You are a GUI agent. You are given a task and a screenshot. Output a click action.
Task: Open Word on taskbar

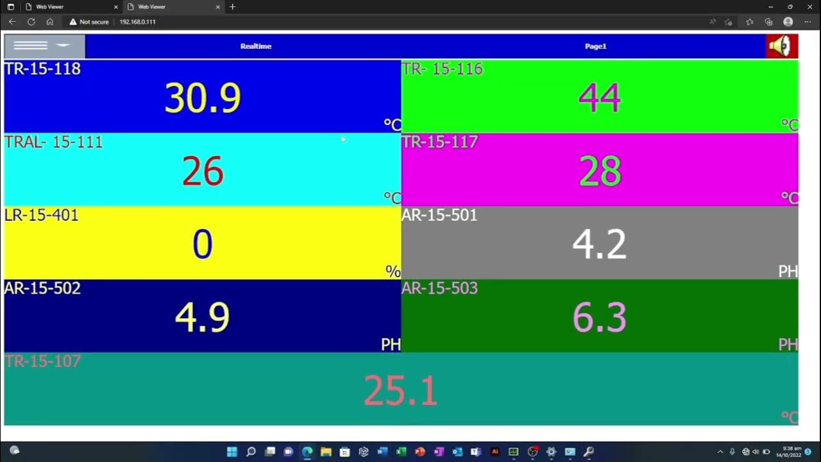pyautogui.click(x=382, y=452)
